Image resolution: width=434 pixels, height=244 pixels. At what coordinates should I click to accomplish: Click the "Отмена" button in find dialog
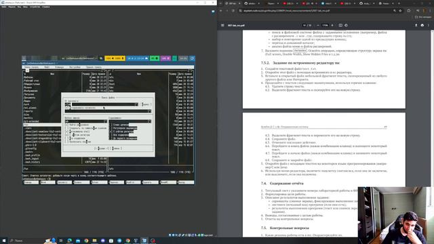coord(116,148)
